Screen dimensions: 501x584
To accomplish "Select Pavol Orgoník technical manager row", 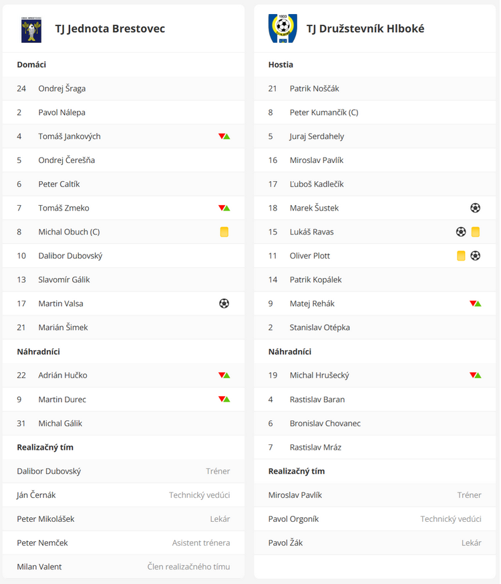I will tap(375, 519).
